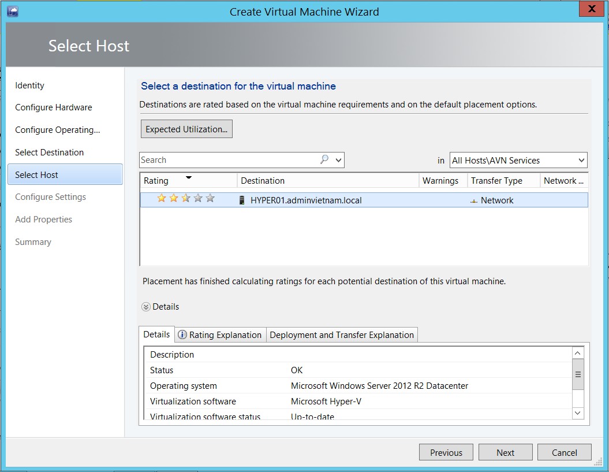Open the Add Properties step

tap(43, 220)
